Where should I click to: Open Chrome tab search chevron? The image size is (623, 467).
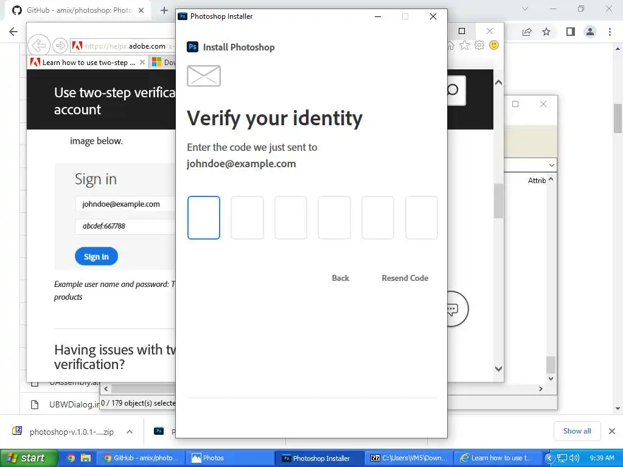point(525,9)
